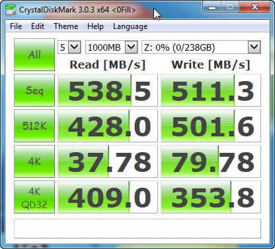Start the 512K benchmark test
Image resolution: width=275 pixels, height=249 pixels.
click(x=34, y=126)
